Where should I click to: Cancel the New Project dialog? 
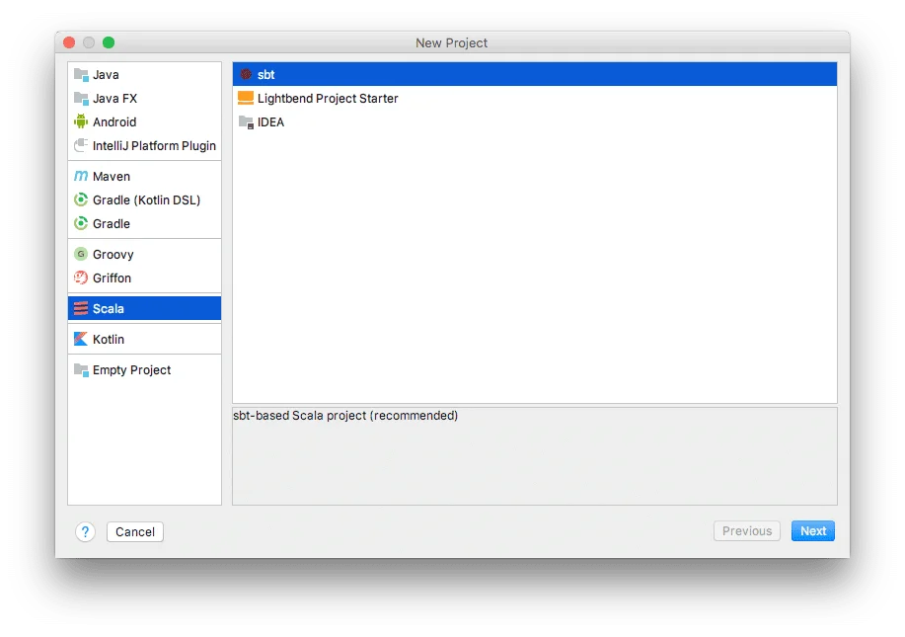[135, 532]
